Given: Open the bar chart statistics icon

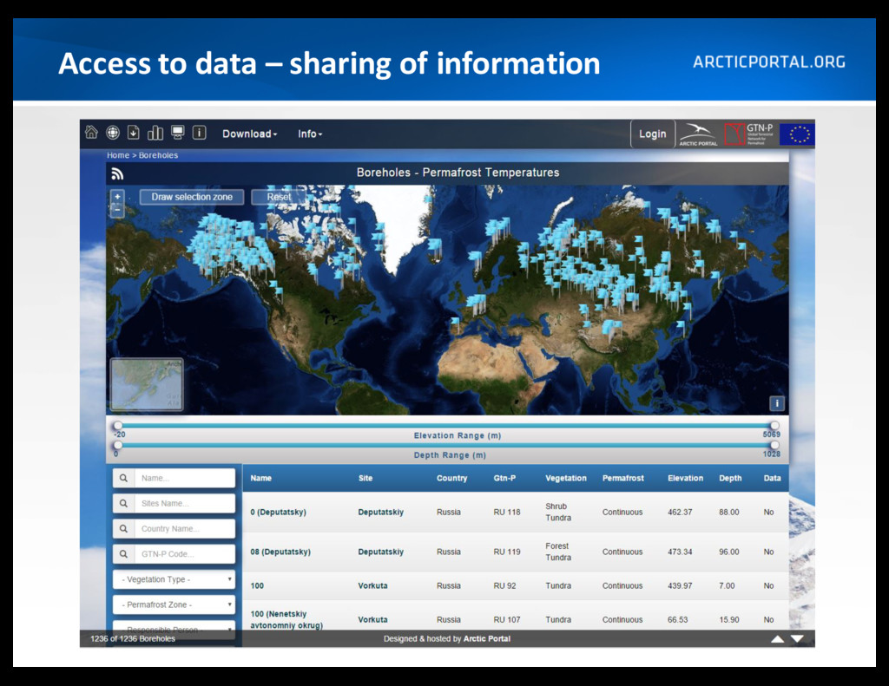Looking at the screenshot, I should [155, 133].
